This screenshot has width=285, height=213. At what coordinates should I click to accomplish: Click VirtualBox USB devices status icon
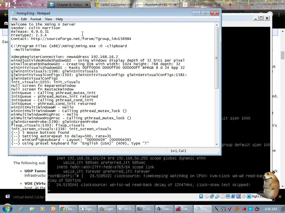tap(217, 196)
